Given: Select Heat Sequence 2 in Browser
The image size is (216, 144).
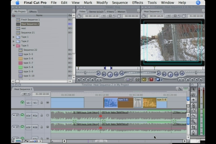Looking at the screenshot, I should coord(30,24).
